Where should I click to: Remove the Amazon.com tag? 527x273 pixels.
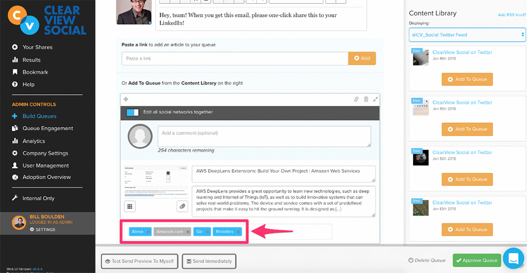(188, 232)
